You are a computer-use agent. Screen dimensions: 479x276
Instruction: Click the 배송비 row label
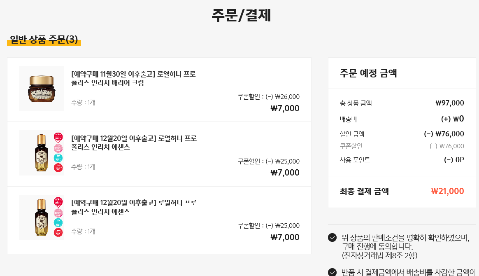click(x=348, y=119)
